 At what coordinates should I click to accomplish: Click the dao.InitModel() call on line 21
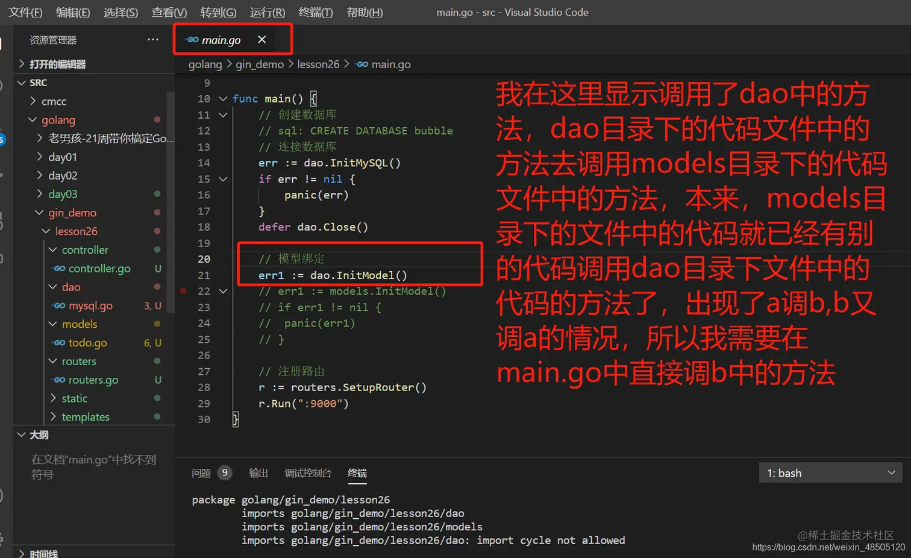[x=358, y=275]
